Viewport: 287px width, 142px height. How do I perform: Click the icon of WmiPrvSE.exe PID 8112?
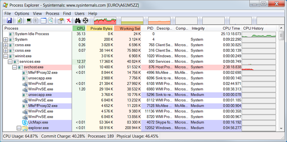tap(25, 100)
